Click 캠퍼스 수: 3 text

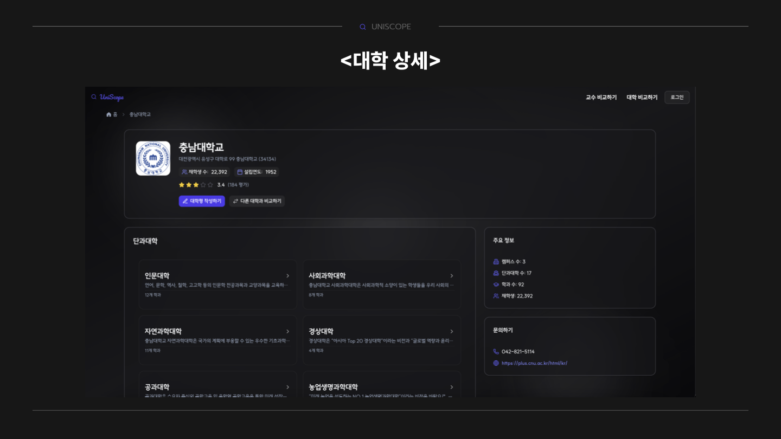point(513,262)
